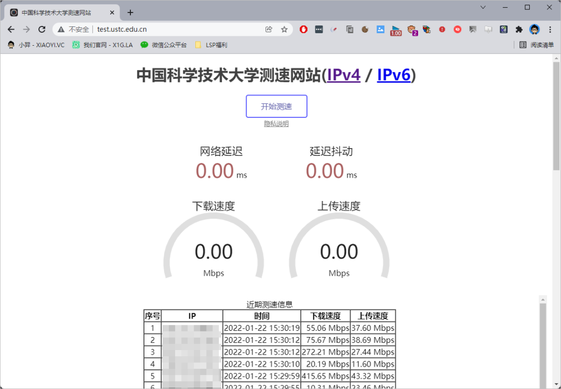The height and width of the screenshot is (389, 561).
Task: Open the gray flag-shaped extension icon
Action: [473, 30]
